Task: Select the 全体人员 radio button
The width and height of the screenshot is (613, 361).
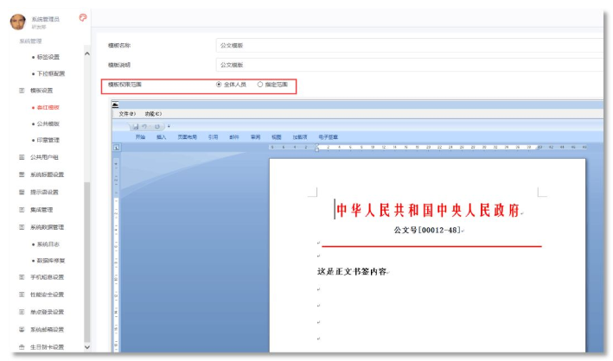Action: [x=219, y=85]
